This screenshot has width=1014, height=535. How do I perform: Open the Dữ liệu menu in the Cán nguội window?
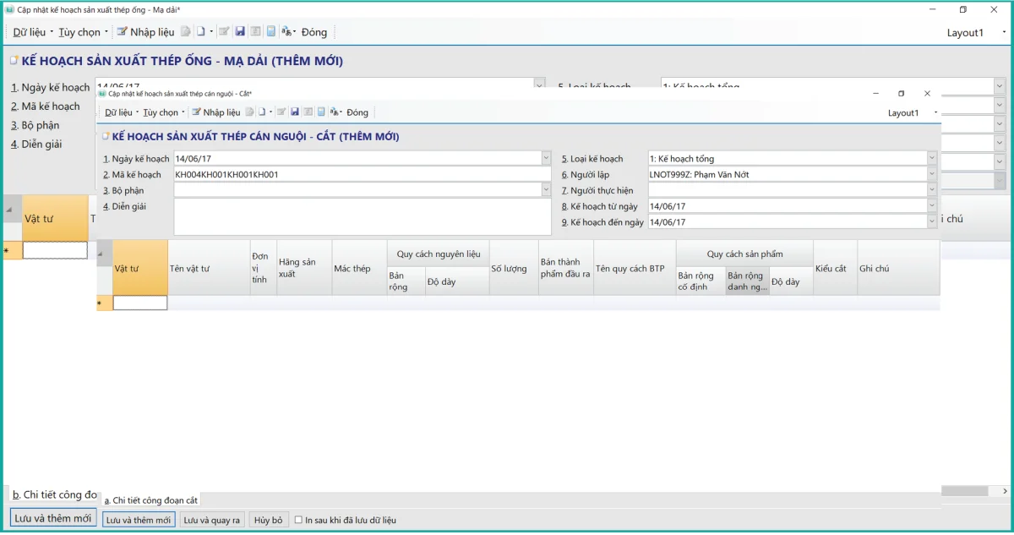tap(119, 112)
